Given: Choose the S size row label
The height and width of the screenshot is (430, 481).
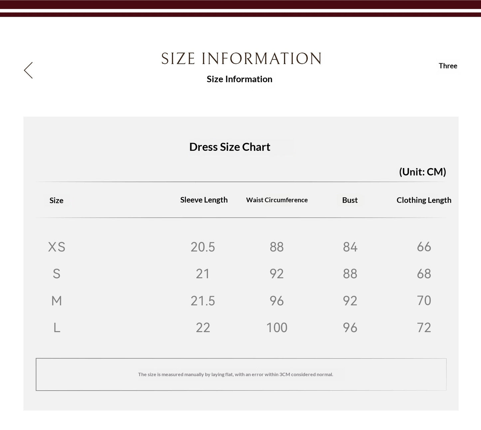Looking at the screenshot, I should tap(57, 274).
